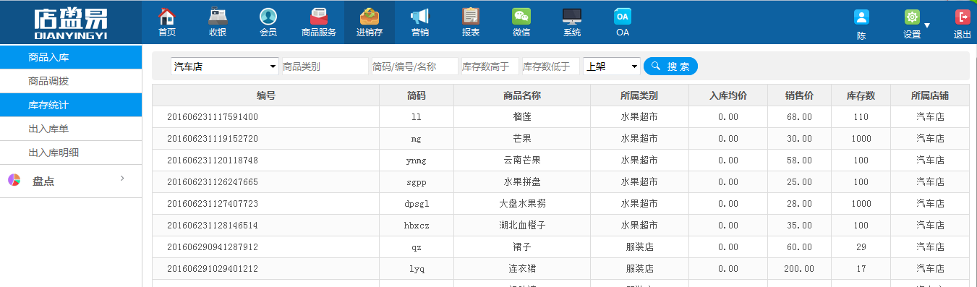Click the 库存数低于 input field
977x287 pixels.
tap(550, 67)
